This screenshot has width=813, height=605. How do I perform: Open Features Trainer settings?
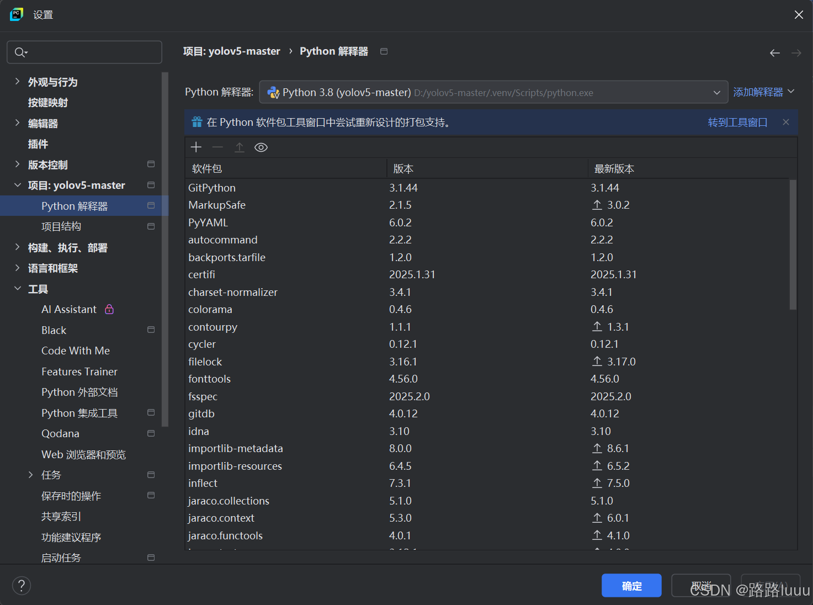79,372
